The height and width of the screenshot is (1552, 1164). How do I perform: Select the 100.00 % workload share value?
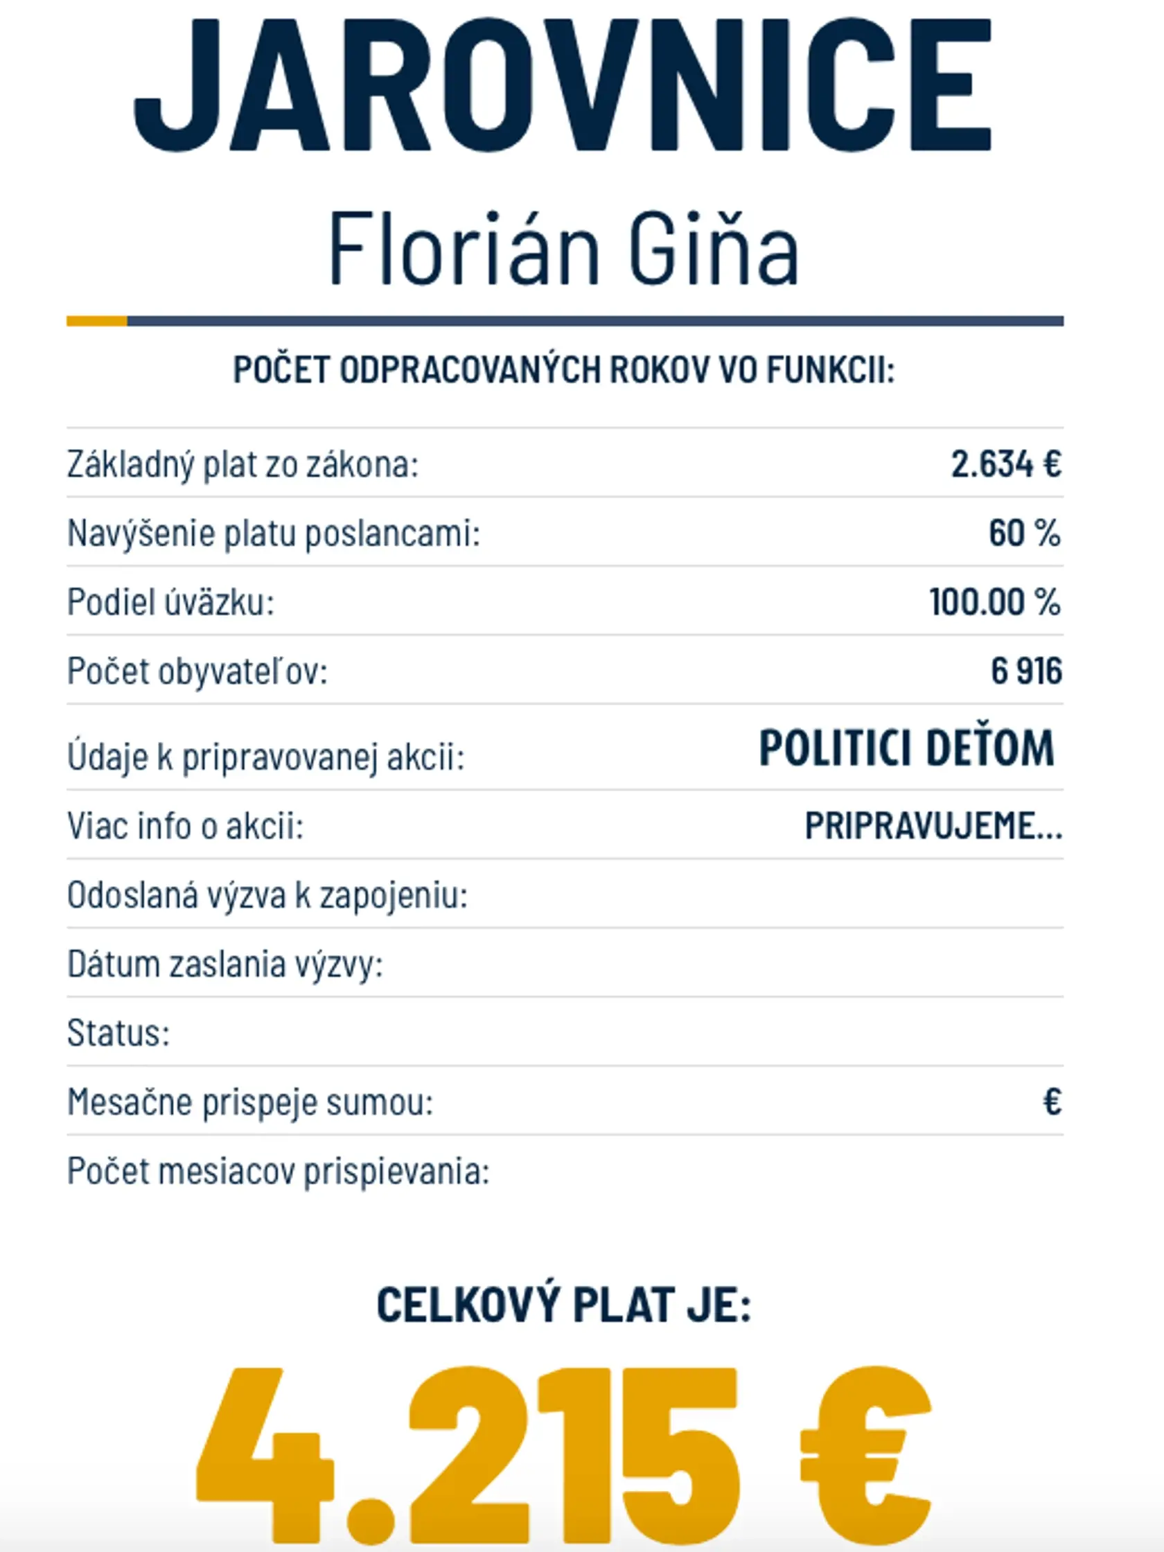[995, 602]
